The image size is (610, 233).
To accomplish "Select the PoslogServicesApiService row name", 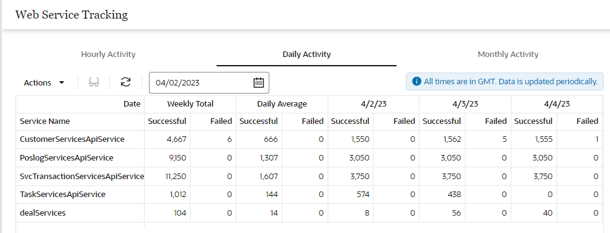I will pos(66,157).
